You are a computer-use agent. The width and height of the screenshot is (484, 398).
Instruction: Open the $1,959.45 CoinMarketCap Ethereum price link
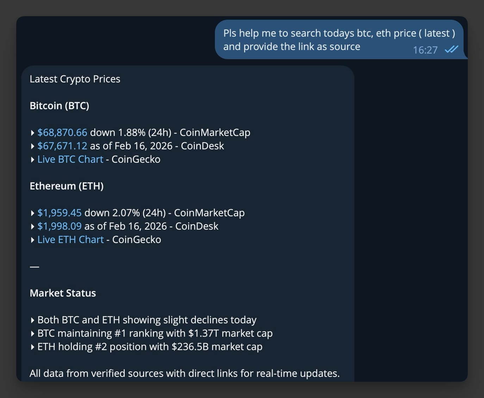[x=60, y=213]
